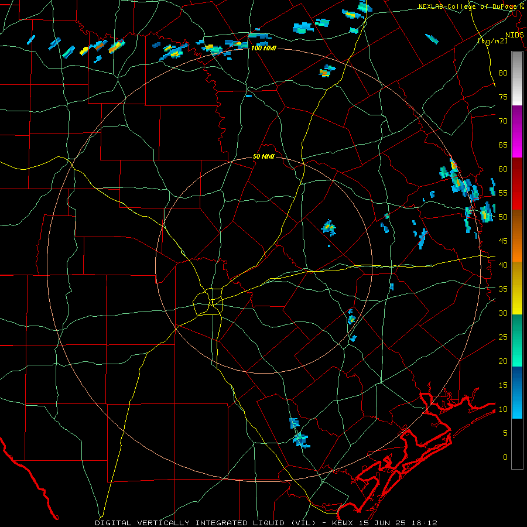Click the (kg/m2) units label
Viewport: 527px width, 527px height.
(493, 40)
